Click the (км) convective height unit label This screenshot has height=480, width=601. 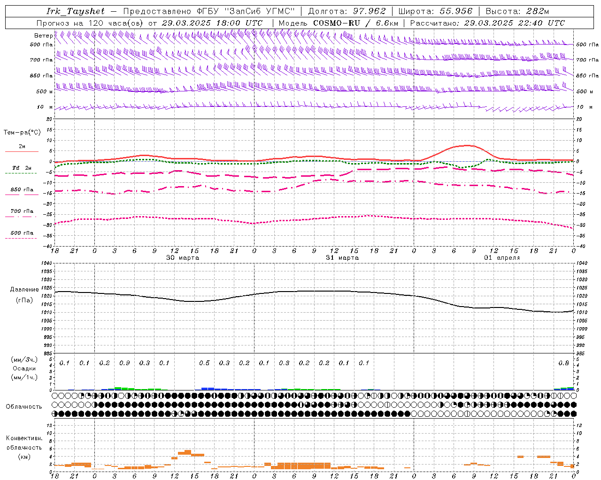pos(24,457)
